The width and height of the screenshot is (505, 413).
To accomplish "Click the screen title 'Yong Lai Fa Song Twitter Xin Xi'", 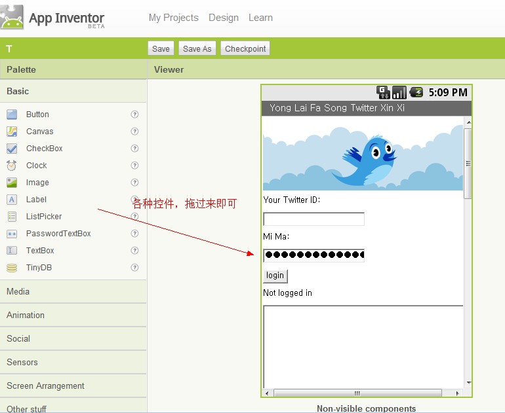I will 337,108.
